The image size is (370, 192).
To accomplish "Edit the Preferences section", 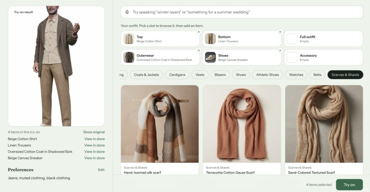I will [x=101, y=170].
